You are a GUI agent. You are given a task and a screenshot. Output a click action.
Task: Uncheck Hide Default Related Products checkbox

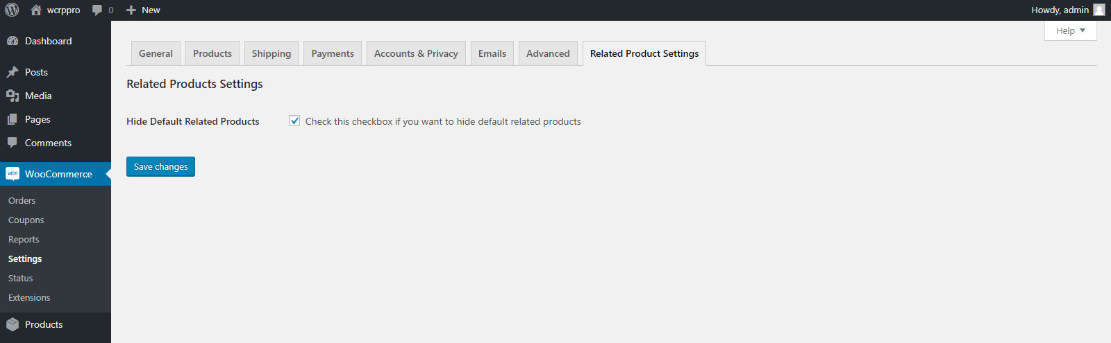(294, 121)
